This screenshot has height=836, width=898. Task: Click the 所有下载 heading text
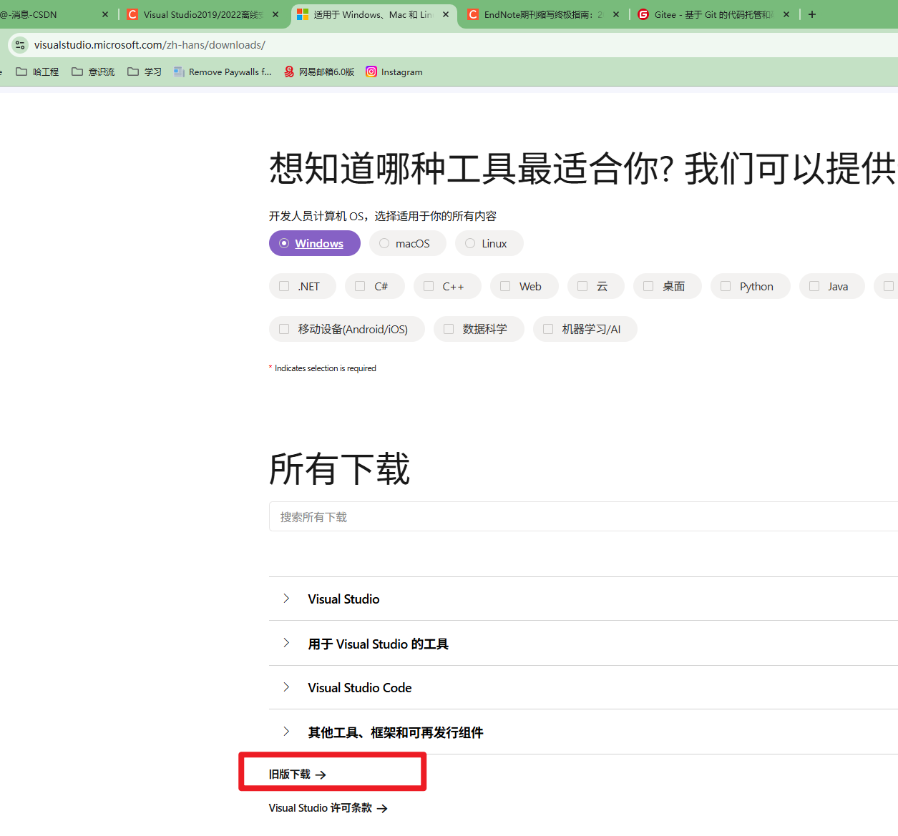click(x=339, y=469)
